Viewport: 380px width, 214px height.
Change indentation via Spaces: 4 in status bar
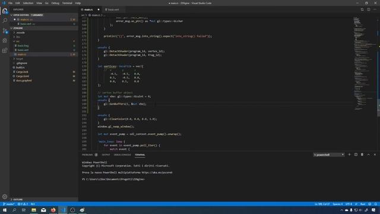[338, 204]
